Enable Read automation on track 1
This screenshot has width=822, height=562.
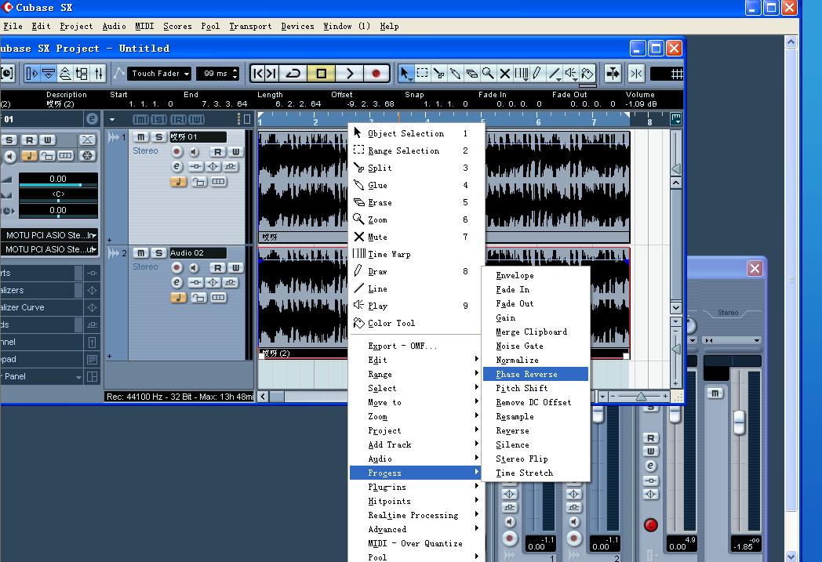tap(217, 151)
